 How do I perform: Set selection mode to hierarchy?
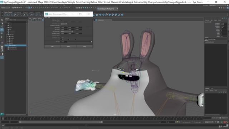[x=27, y=8]
